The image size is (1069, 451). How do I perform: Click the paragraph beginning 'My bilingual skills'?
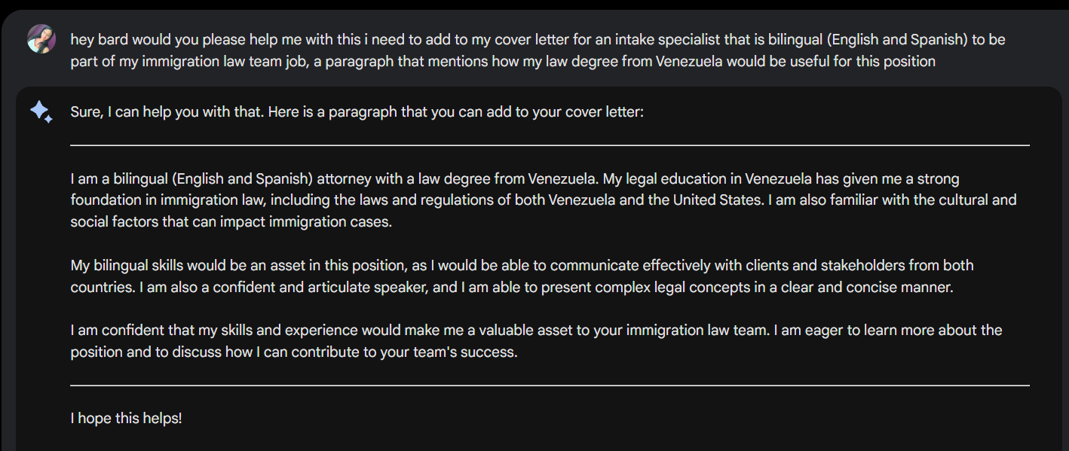[x=522, y=276]
